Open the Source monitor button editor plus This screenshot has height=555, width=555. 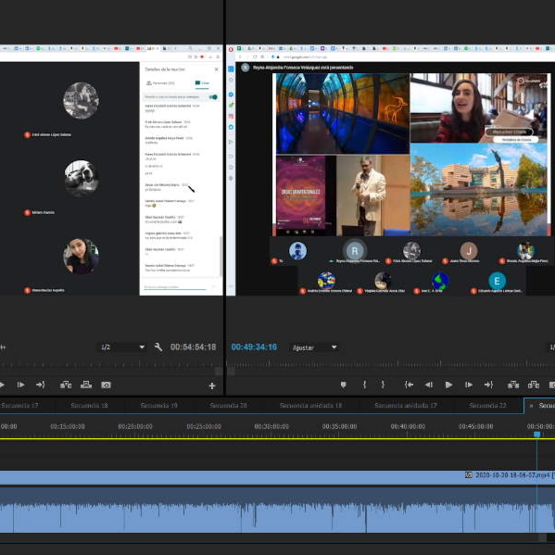[212, 386]
